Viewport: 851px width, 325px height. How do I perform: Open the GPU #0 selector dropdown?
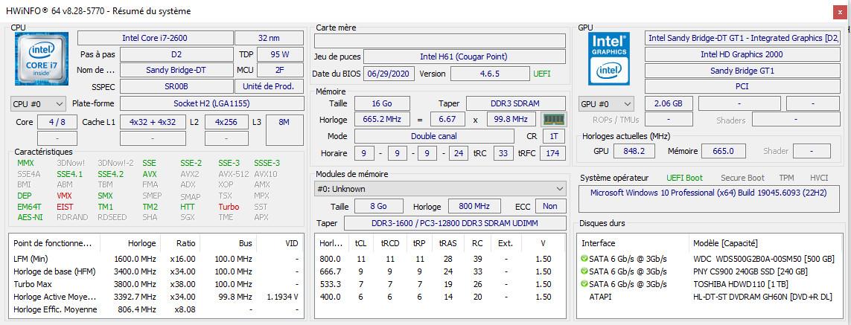pyautogui.click(x=606, y=103)
